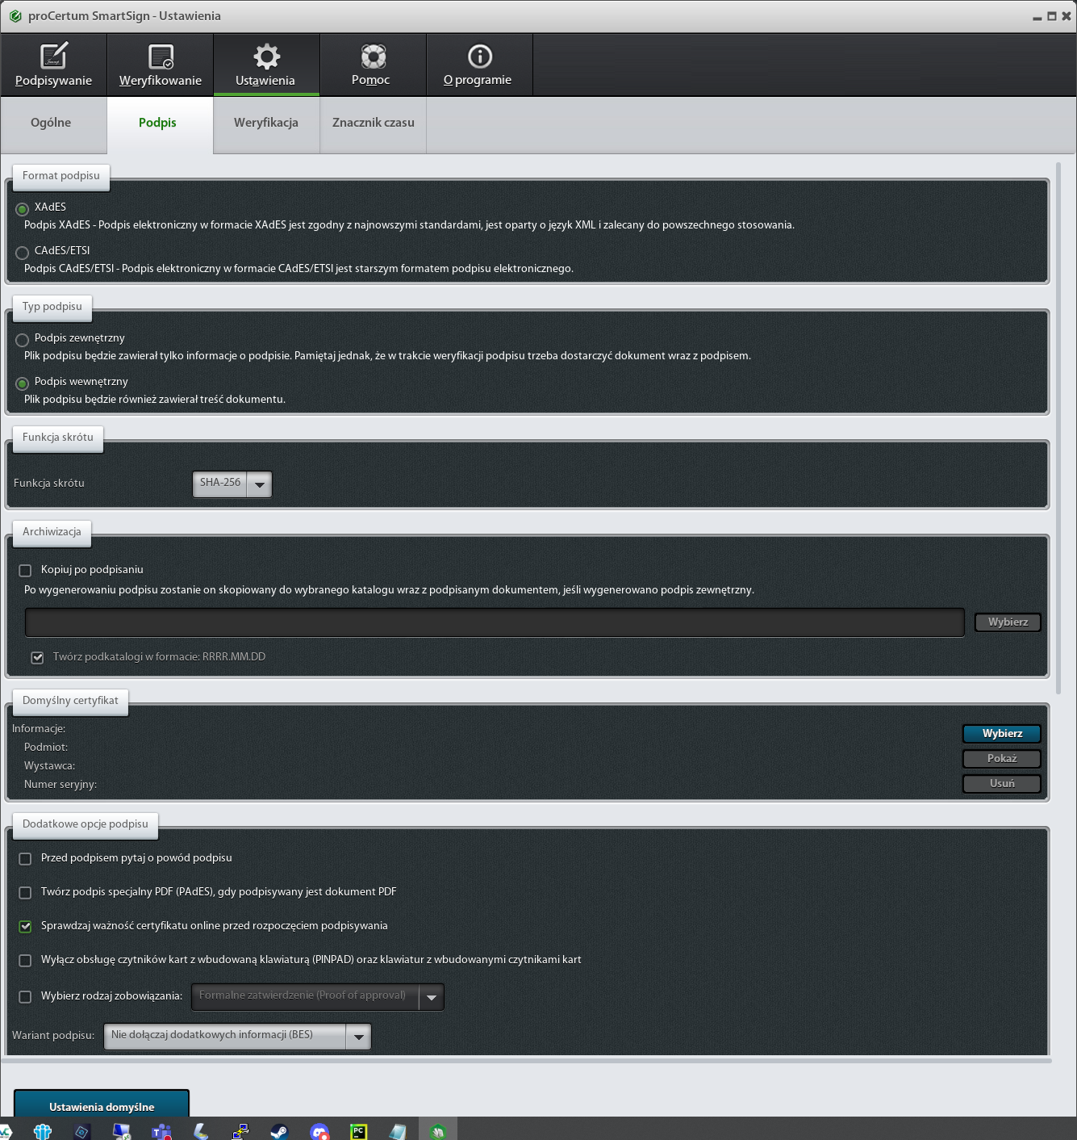Open Steam from the taskbar
The image size is (1077, 1140).
[279, 1132]
